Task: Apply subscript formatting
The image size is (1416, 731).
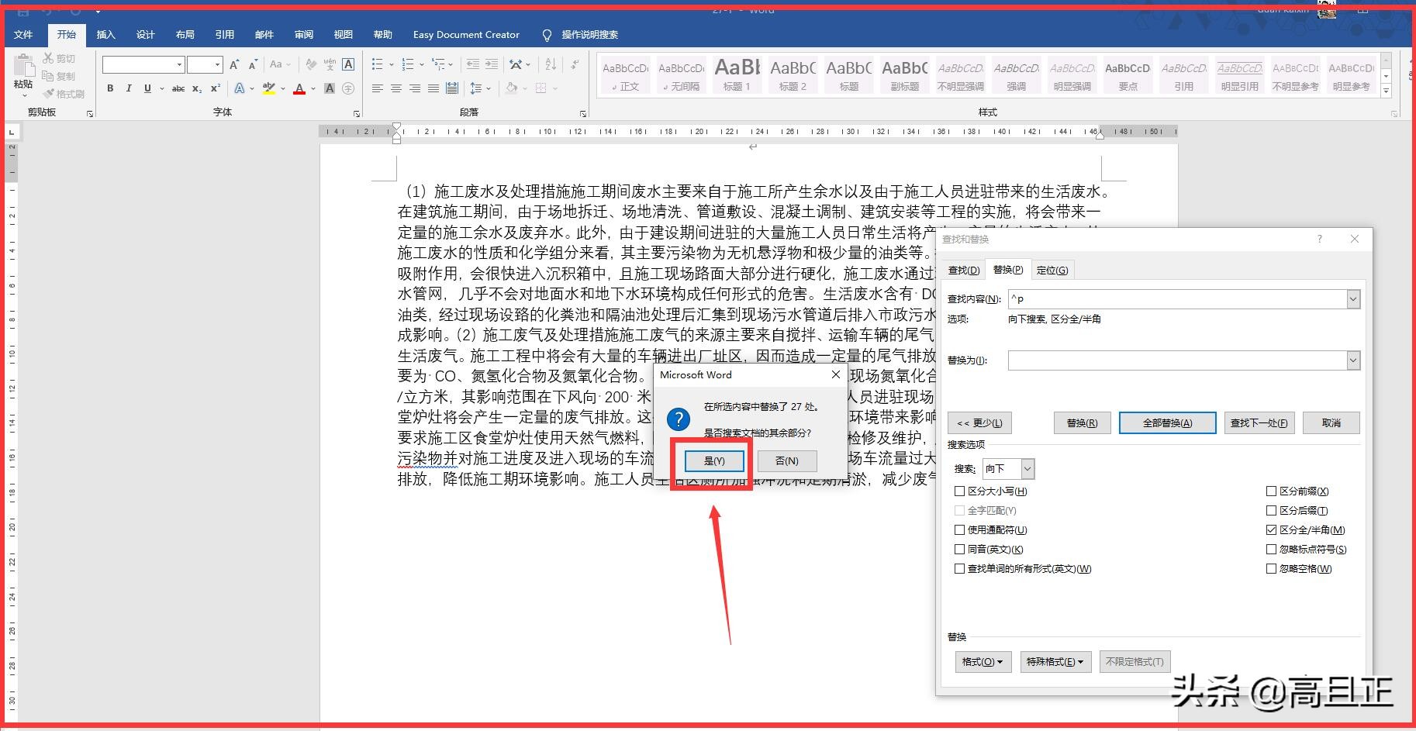Action: point(197,88)
